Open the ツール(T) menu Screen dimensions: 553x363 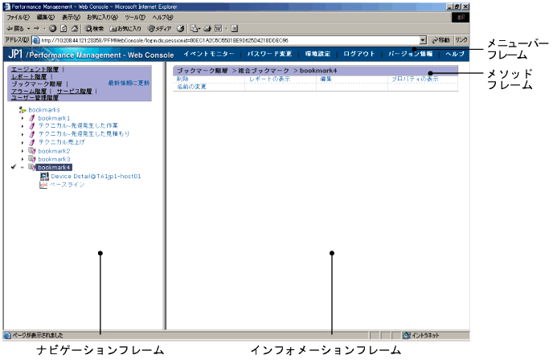pos(135,18)
